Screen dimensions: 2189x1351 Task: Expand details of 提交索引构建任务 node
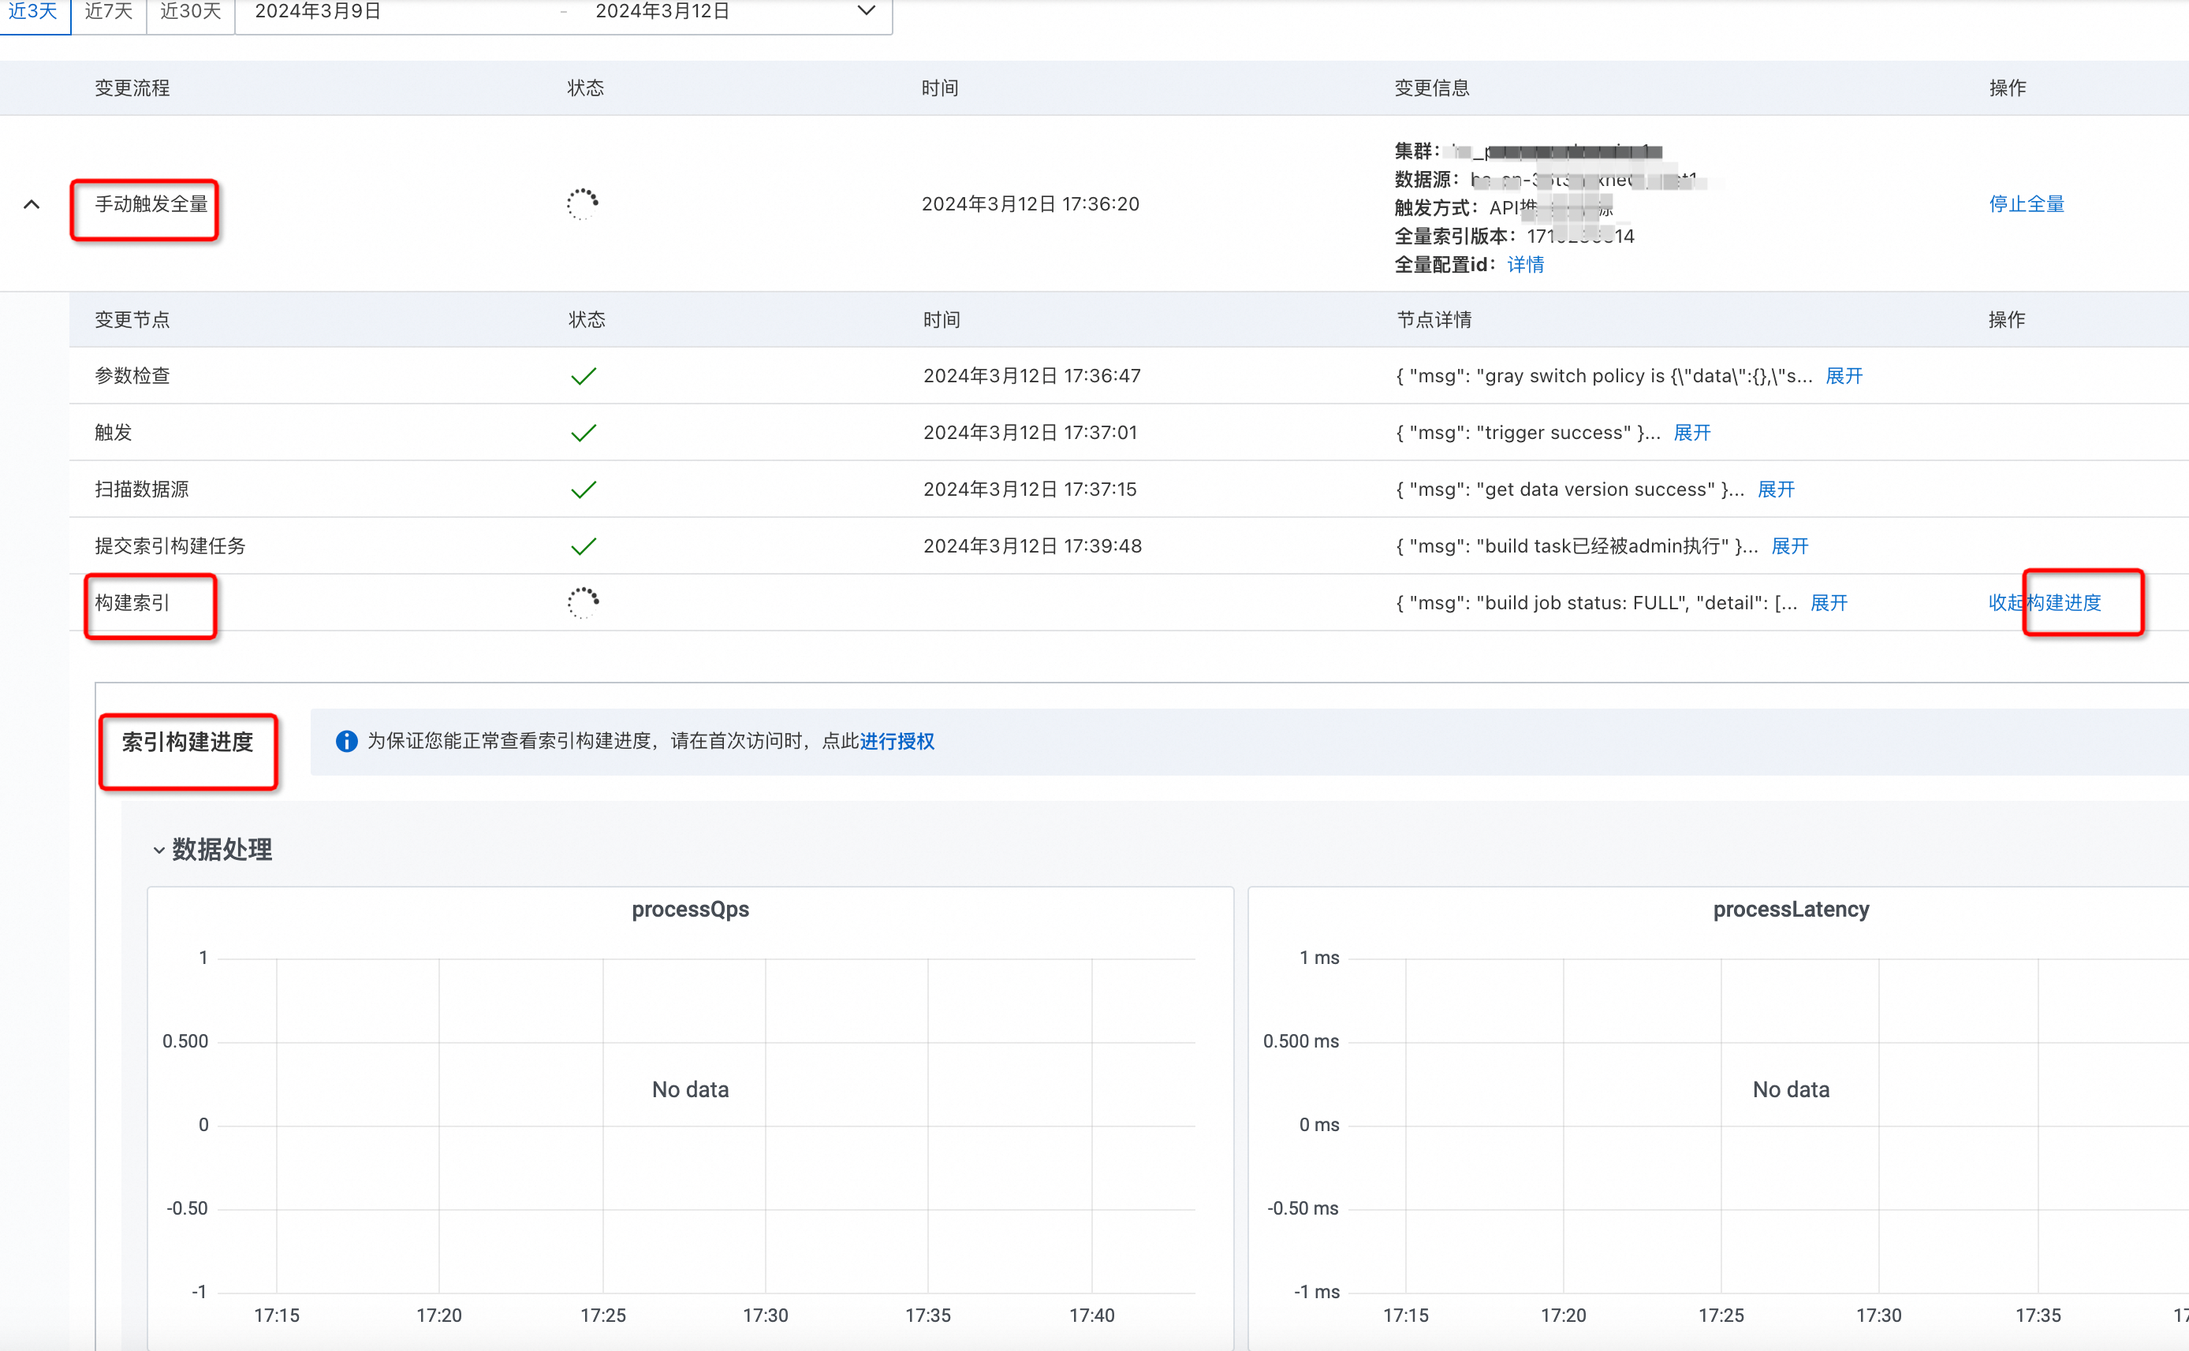tap(1789, 547)
